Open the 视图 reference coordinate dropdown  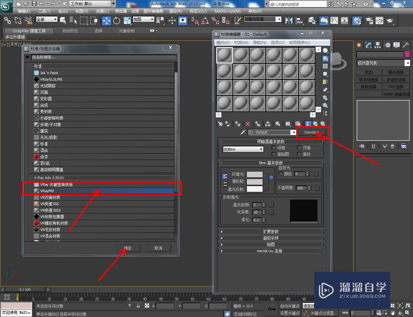click(144, 19)
